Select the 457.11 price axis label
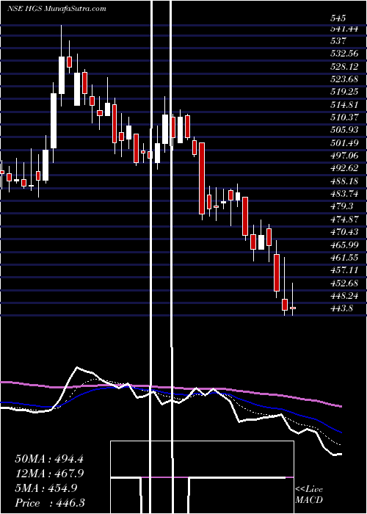 tap(344, 270)
